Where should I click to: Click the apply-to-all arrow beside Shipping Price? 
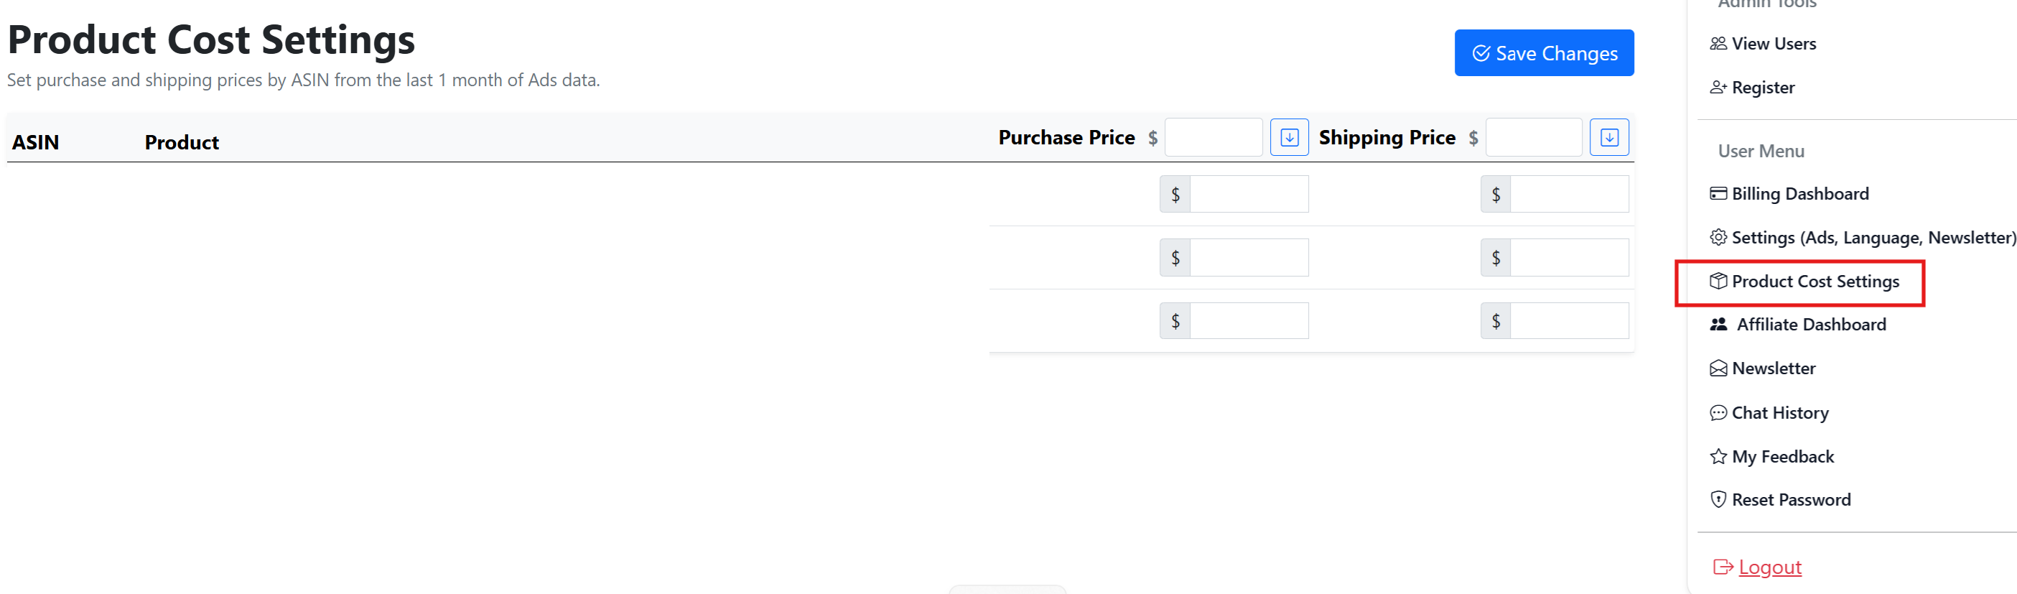click(x=1609, y=138)
